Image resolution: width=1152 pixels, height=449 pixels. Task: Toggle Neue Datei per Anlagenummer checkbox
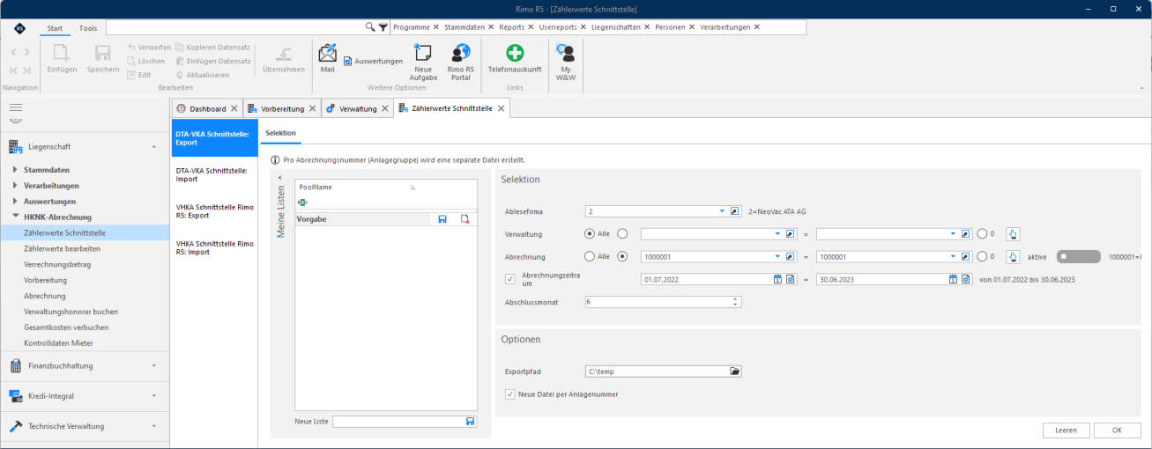[509, 394]
